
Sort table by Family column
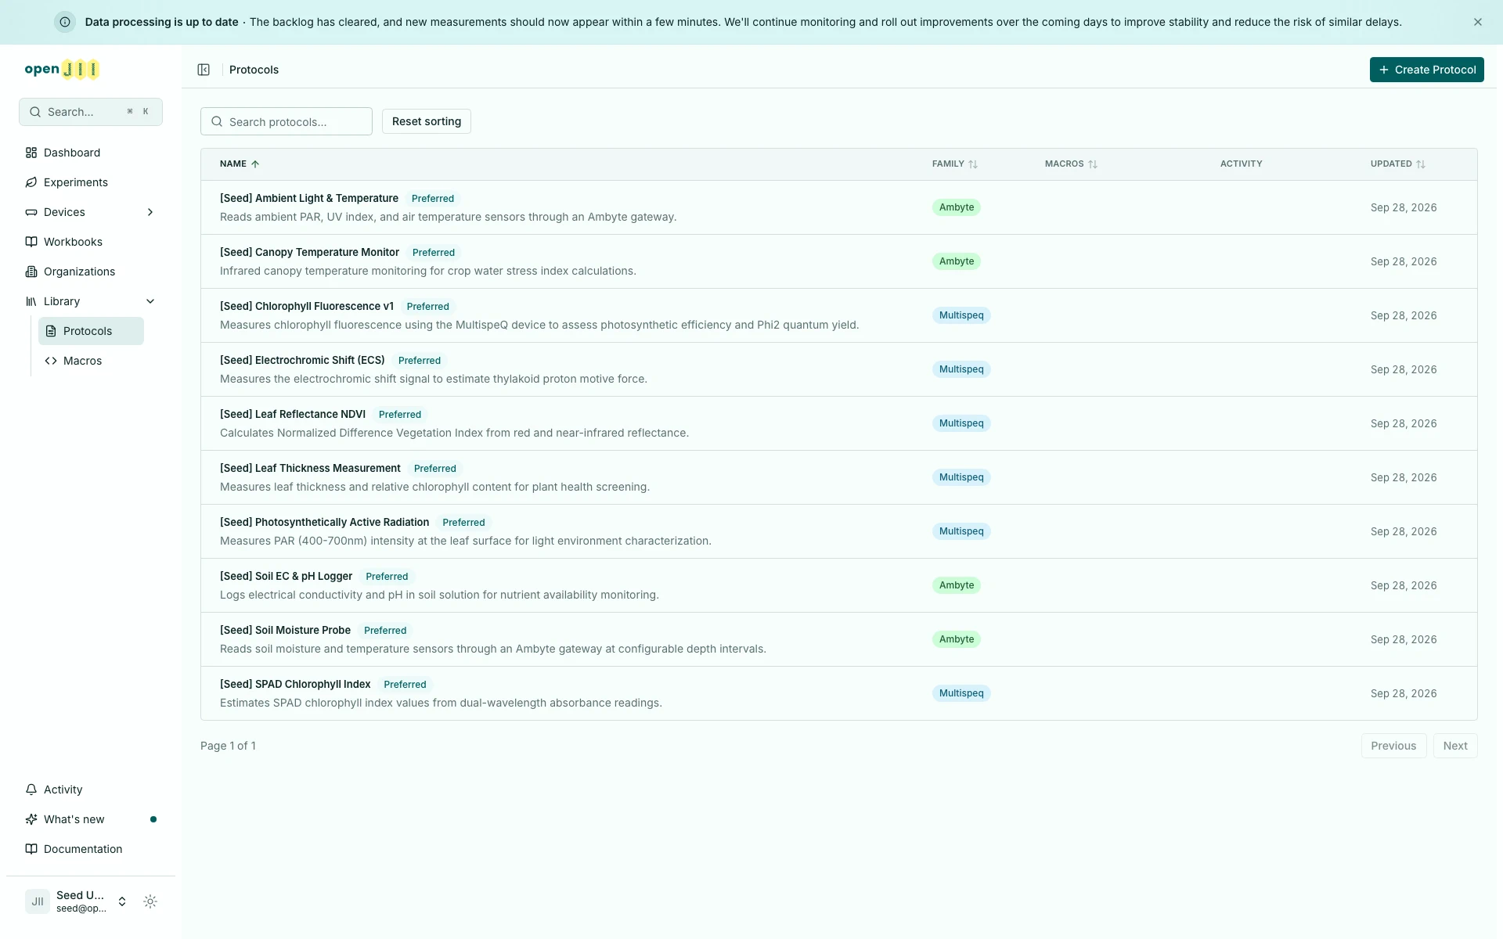pyautogui.click(x=955, y=164)
